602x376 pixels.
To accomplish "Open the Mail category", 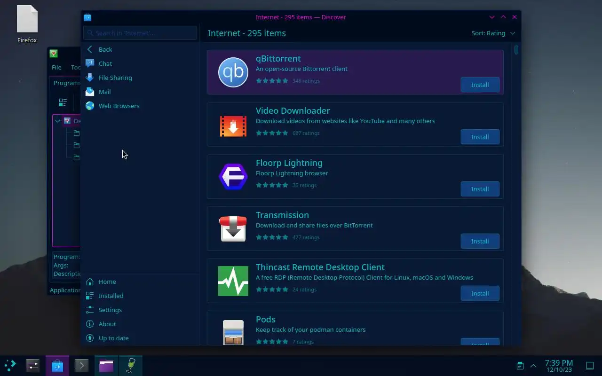I will point(140,92).
